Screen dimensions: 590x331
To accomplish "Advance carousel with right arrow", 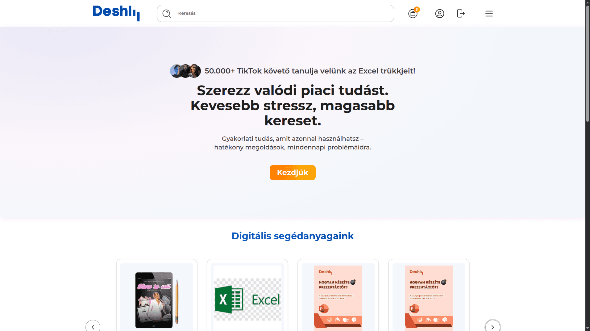I will pos(493,327).
